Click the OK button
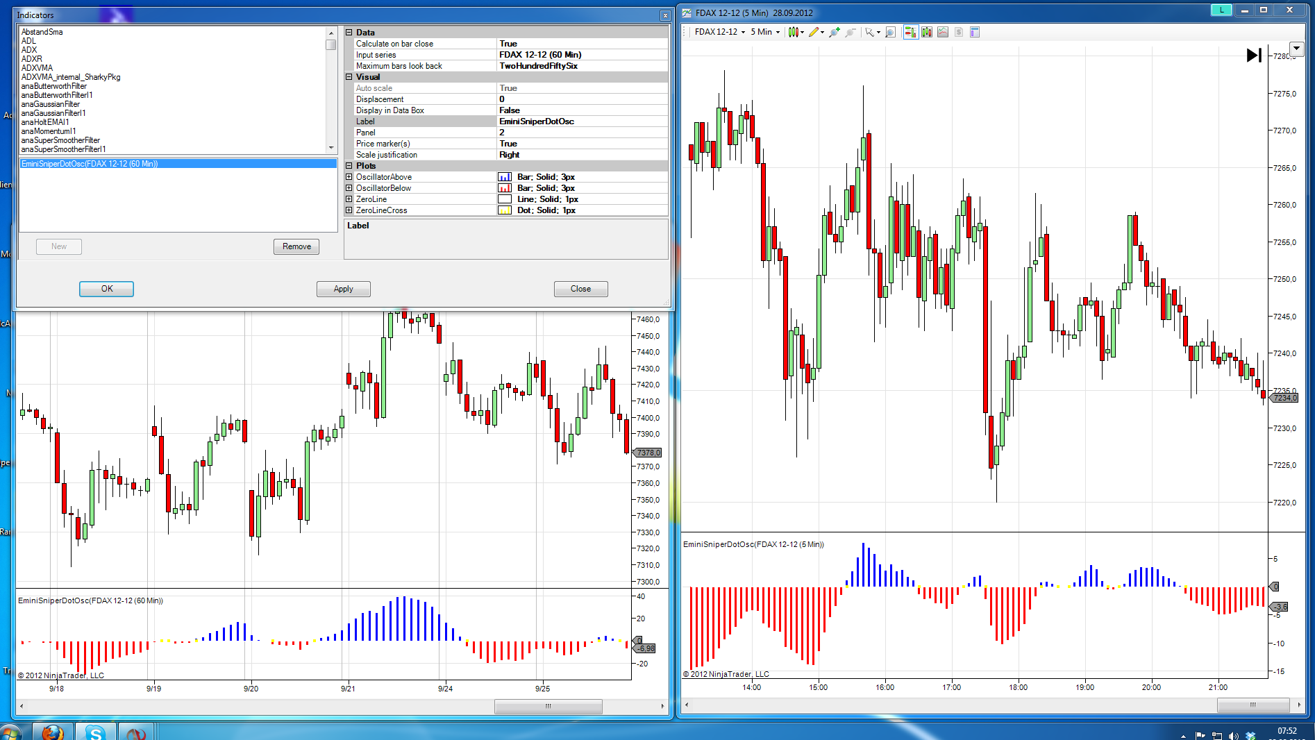Image resolution: width=1315 pixels, height=740 pixels. coord(106,289)
